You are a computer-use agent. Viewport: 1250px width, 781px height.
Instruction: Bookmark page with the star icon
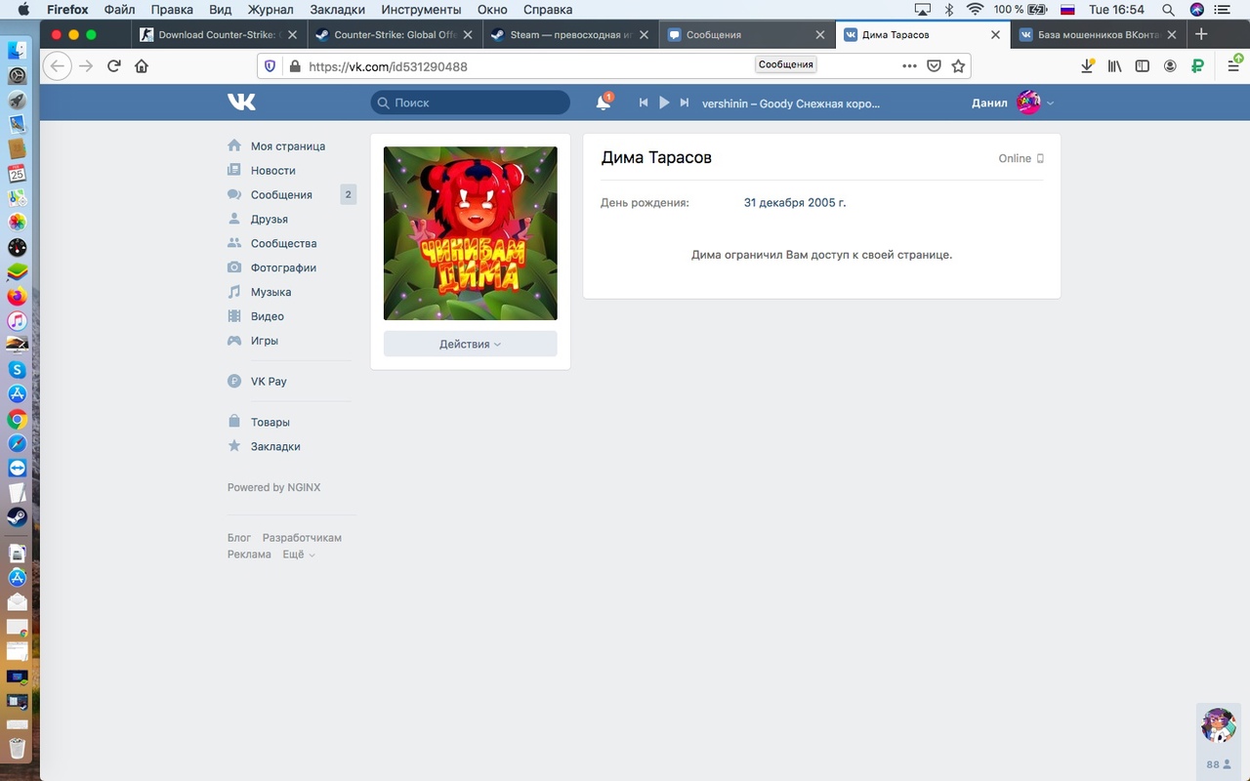click(x=958, y=66)
